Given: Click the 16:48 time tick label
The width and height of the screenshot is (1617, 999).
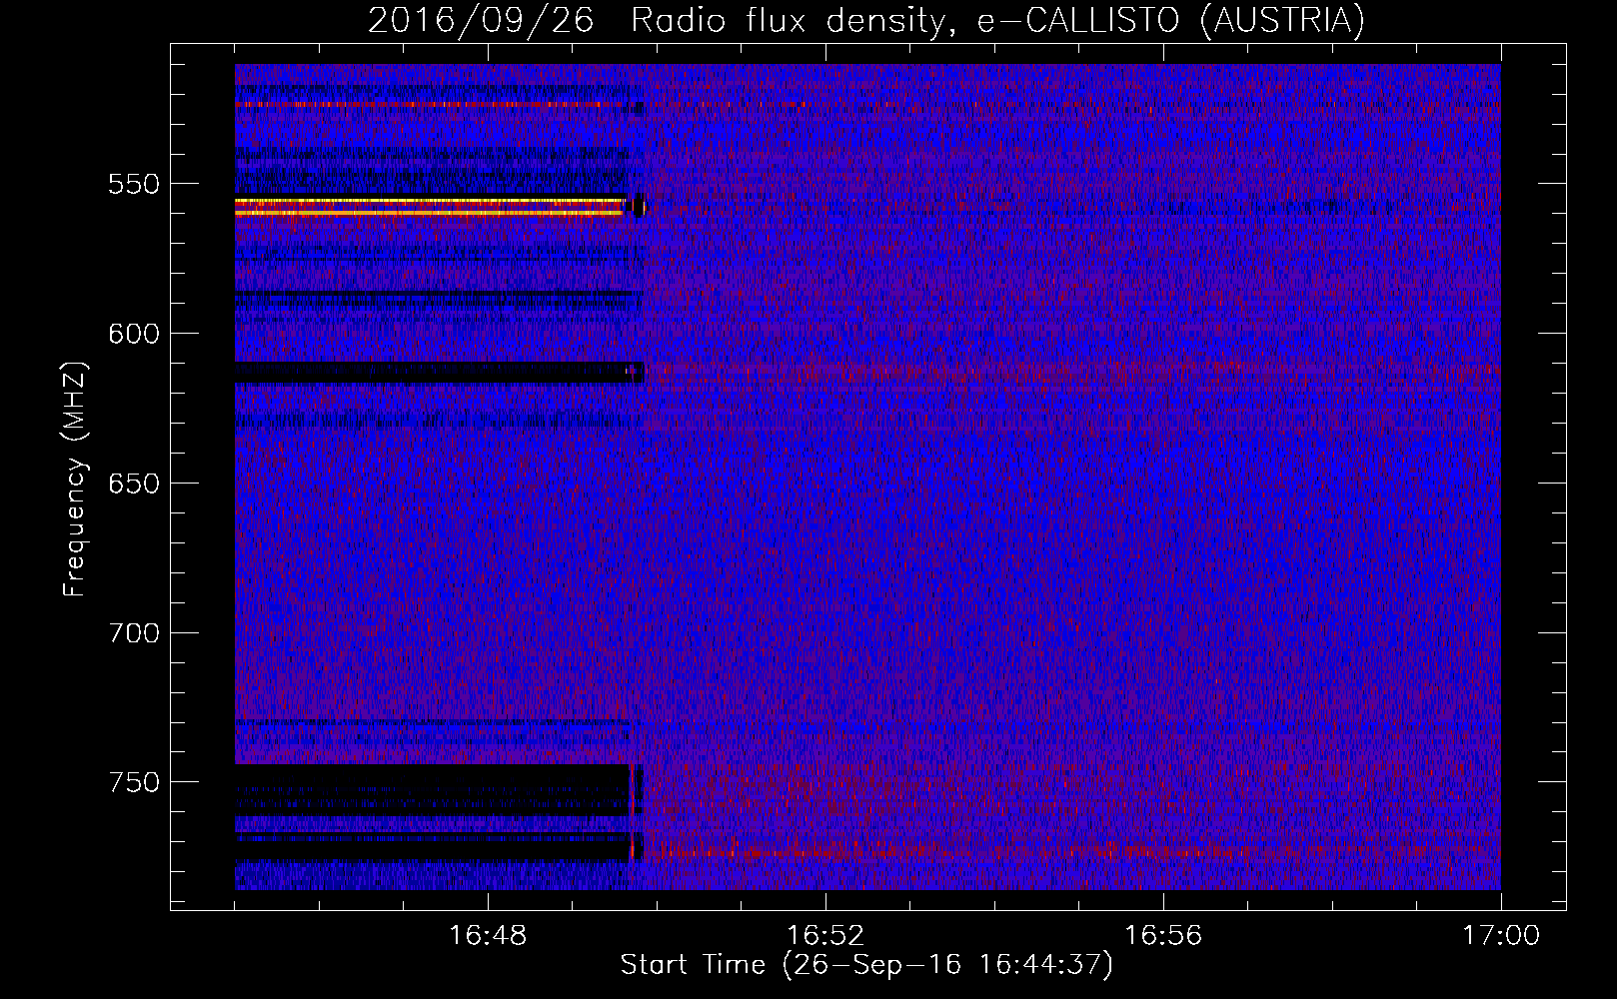Looking at the screenshot, I should [488, 935].
